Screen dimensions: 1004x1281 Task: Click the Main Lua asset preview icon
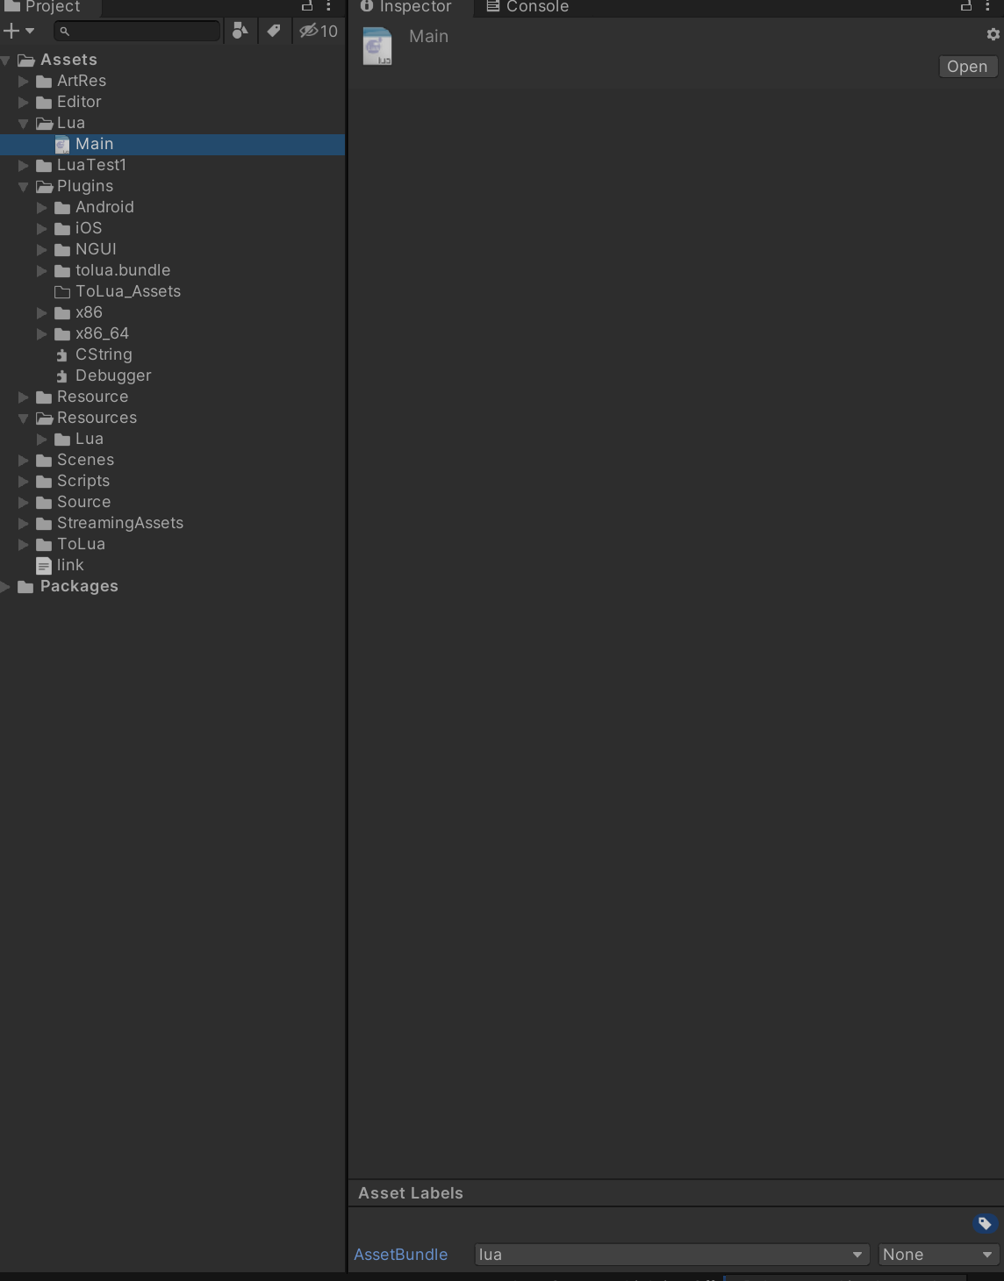coord(377,47)
